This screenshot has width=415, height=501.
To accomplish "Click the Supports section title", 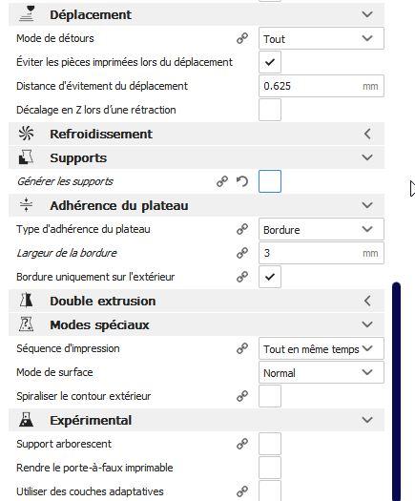I will point(78,157).
